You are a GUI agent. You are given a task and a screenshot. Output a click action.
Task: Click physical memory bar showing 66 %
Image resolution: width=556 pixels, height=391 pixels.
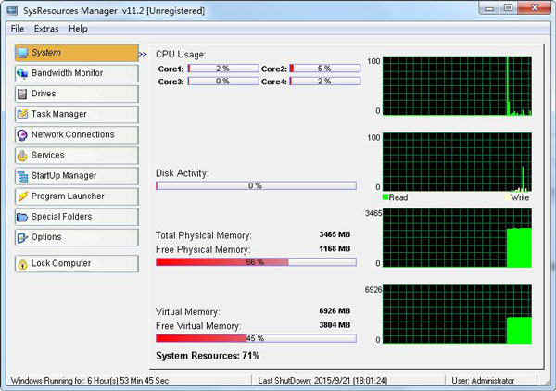[256, 262]
